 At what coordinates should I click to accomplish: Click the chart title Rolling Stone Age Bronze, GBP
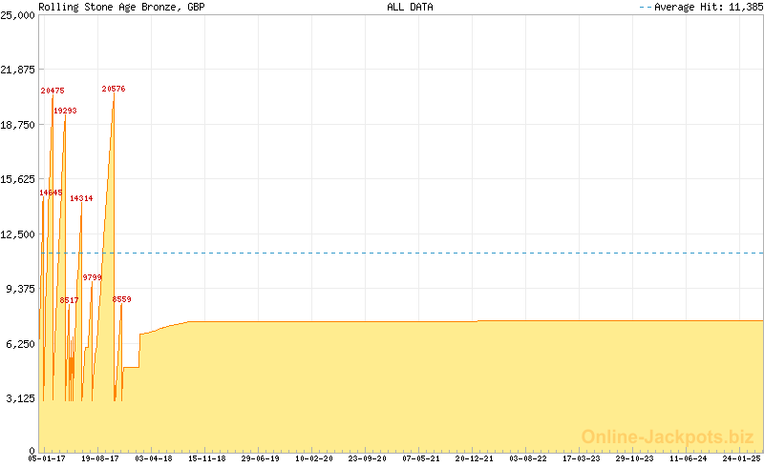coord(122,7)
